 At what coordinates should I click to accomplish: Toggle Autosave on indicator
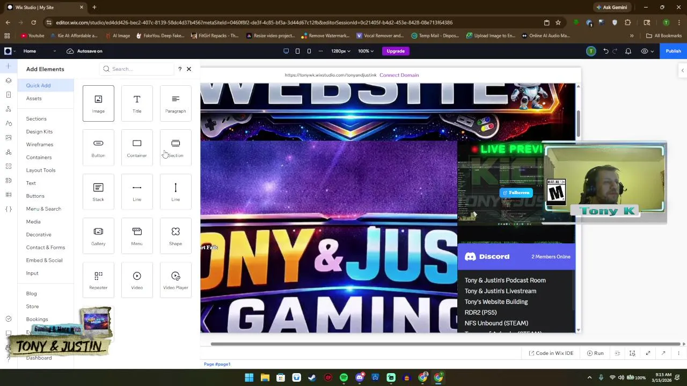84,51
